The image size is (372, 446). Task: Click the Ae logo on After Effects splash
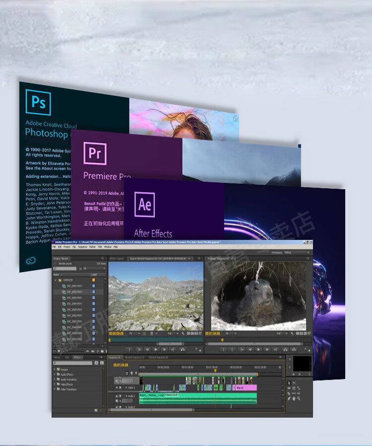pos(144,205)
